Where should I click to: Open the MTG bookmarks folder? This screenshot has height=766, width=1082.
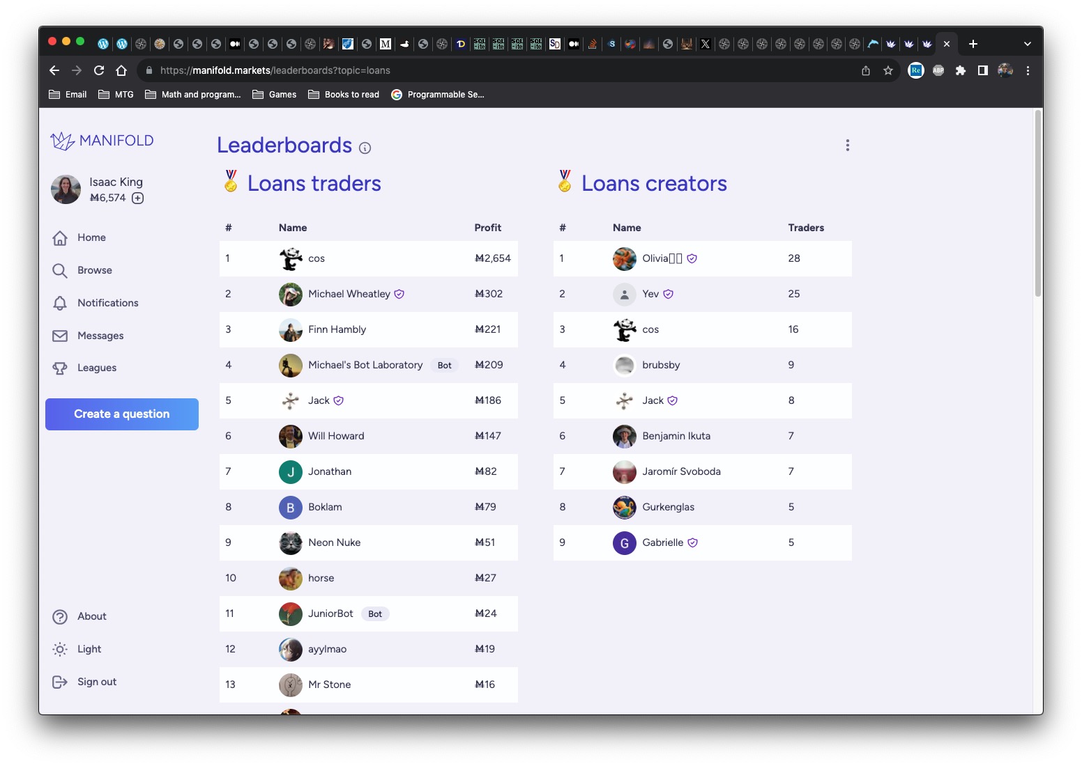pos(116,95)
